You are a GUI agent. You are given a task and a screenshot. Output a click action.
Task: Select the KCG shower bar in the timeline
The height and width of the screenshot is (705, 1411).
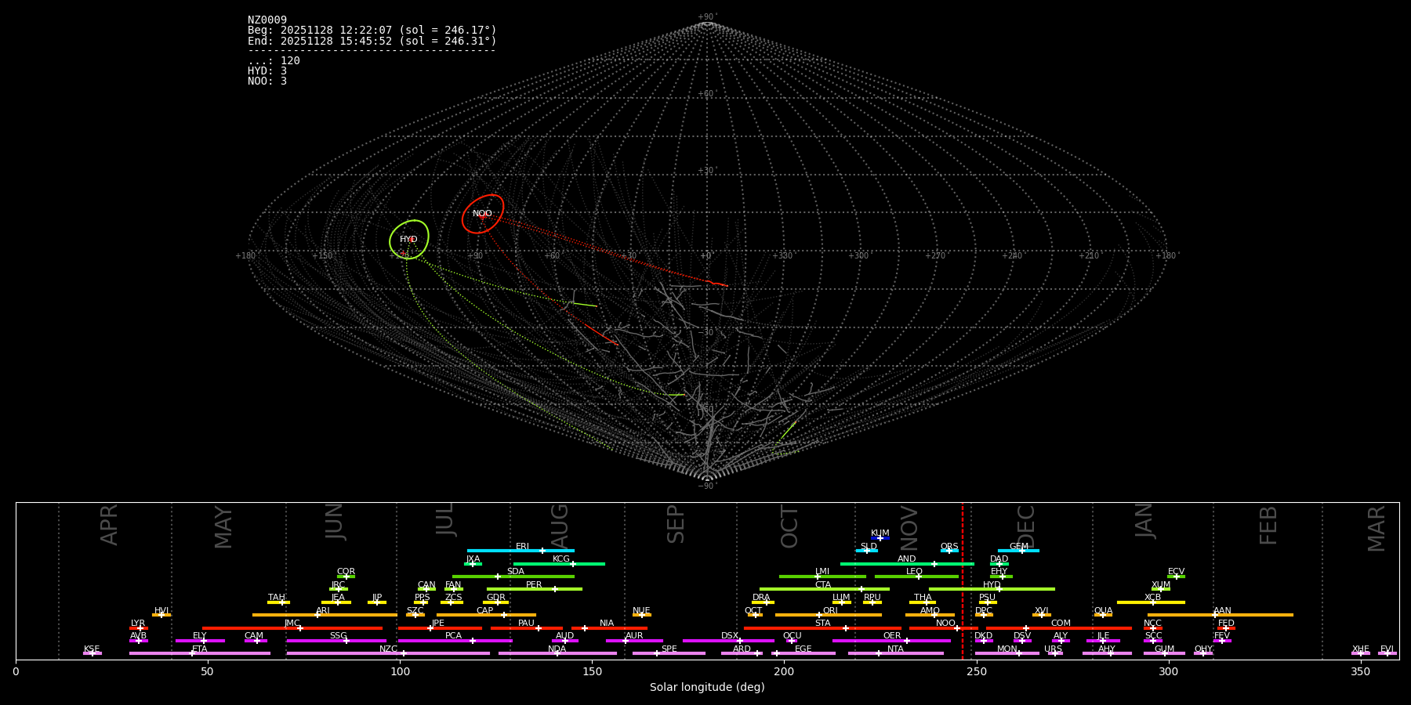click(x=559, y=564)
